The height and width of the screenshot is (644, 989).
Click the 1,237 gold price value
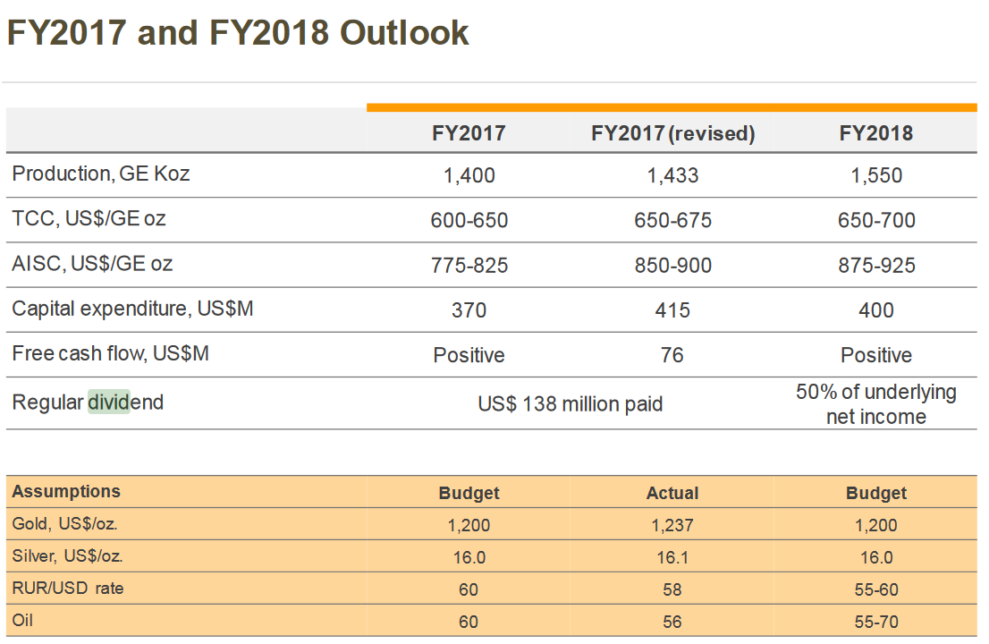(672, 525)
